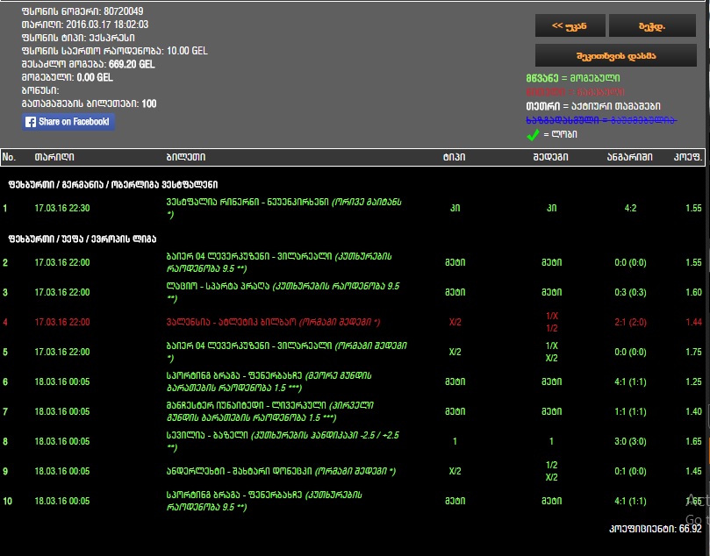Go back with the << უკან button
710x556 pixels.
click(570, 25)
